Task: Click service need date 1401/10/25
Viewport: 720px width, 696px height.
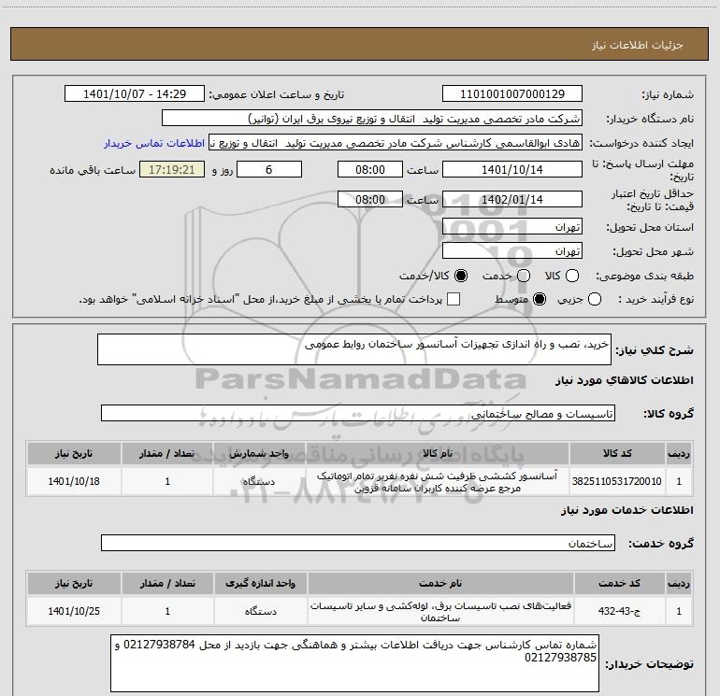Action: tap(74, 611)
